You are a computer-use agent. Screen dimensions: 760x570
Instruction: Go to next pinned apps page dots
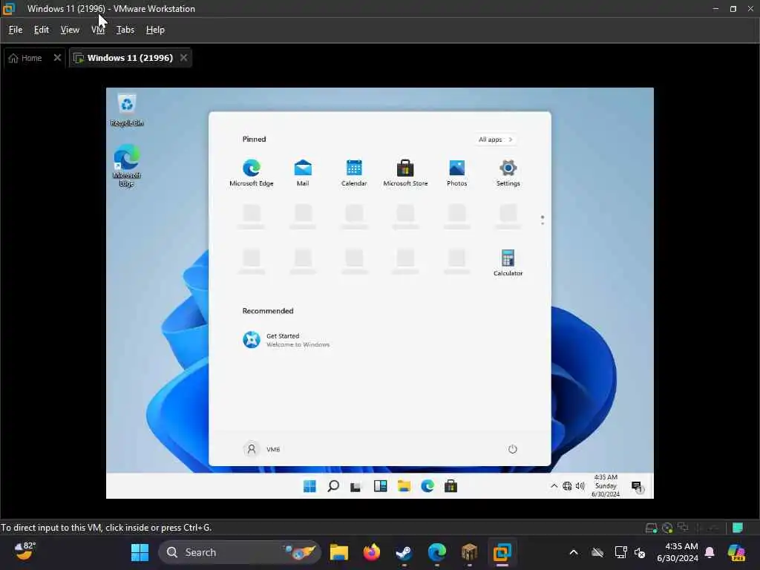pos(543,220)
